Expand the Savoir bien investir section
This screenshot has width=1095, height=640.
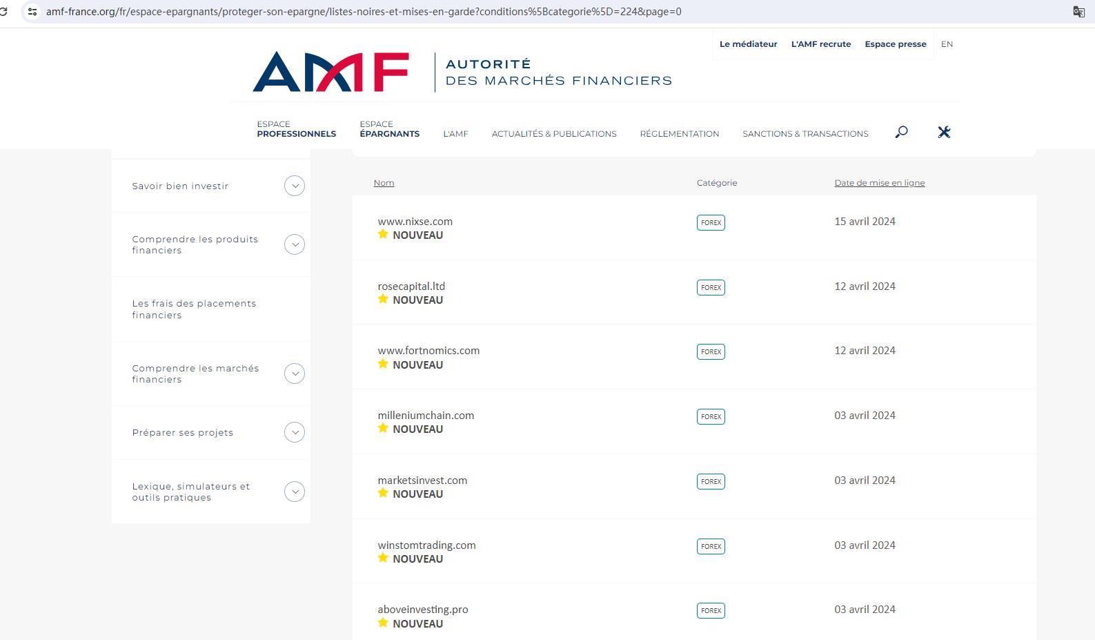pyautogui.click(x=295, y=186)
